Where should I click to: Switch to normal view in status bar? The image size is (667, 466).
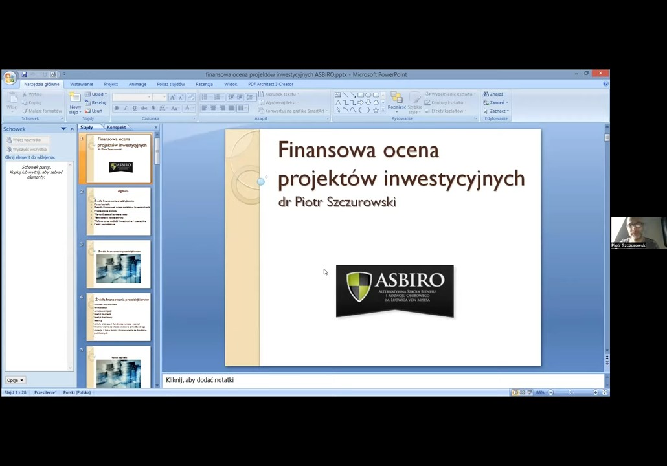coord(515,392)
